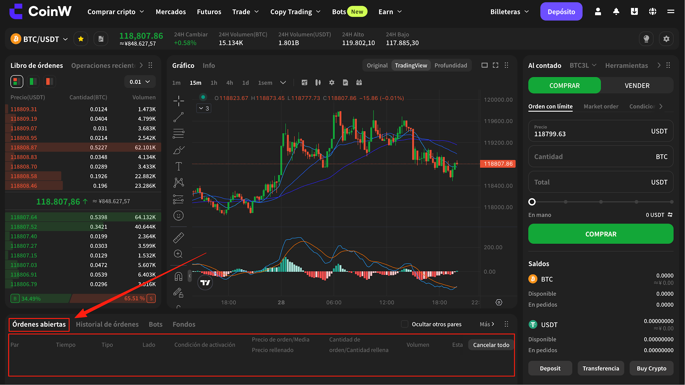Click the favorite star for BTC/USDT
This screenshot has width=685, height=385.
click(x=81, y=39)
